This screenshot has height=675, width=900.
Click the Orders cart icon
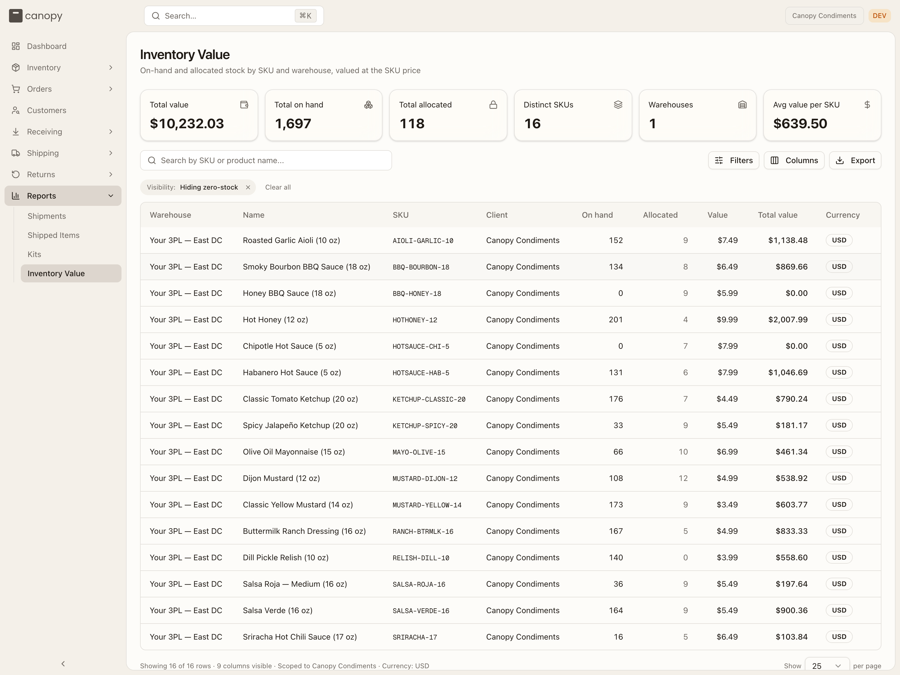[x=16, y=89]
